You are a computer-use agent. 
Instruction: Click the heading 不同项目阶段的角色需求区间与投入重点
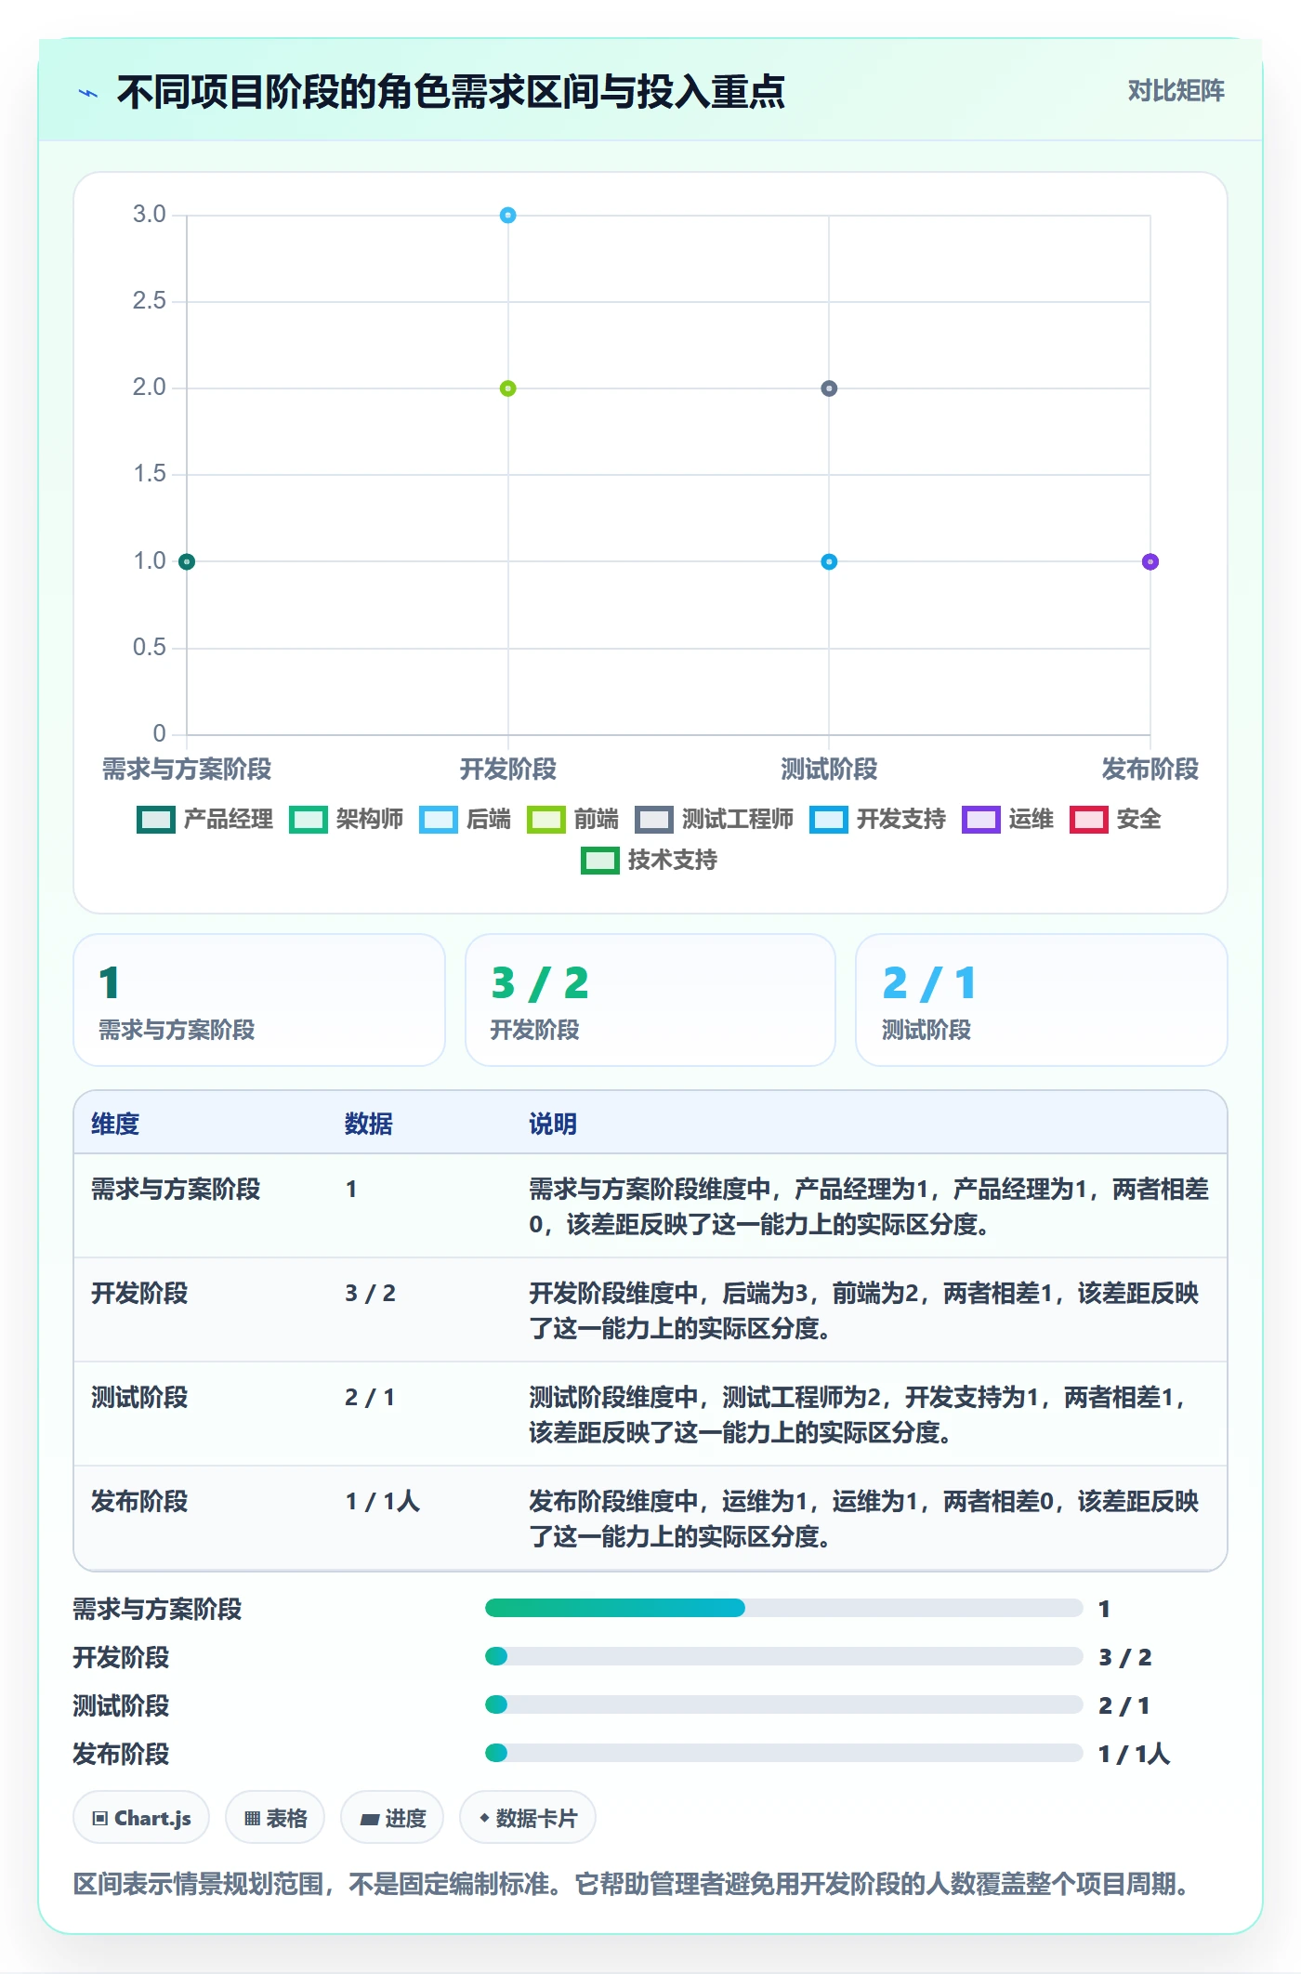tap(451, 93)
